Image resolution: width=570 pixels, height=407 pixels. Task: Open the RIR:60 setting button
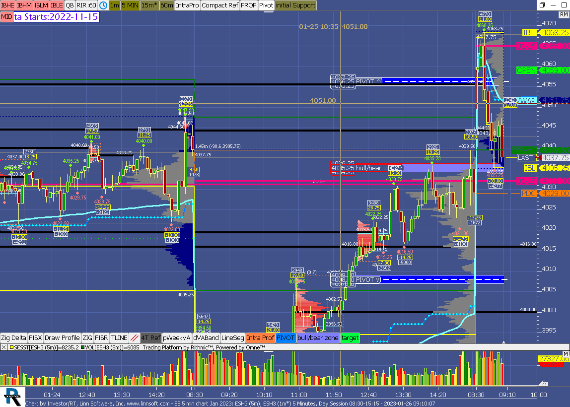pos(86,5)
